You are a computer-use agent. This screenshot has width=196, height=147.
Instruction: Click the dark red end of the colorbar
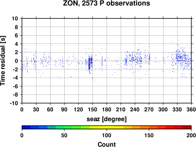[187, 127]
